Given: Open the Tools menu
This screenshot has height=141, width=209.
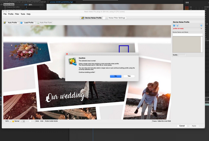Looking at the screenshot, I should point(23,14).
